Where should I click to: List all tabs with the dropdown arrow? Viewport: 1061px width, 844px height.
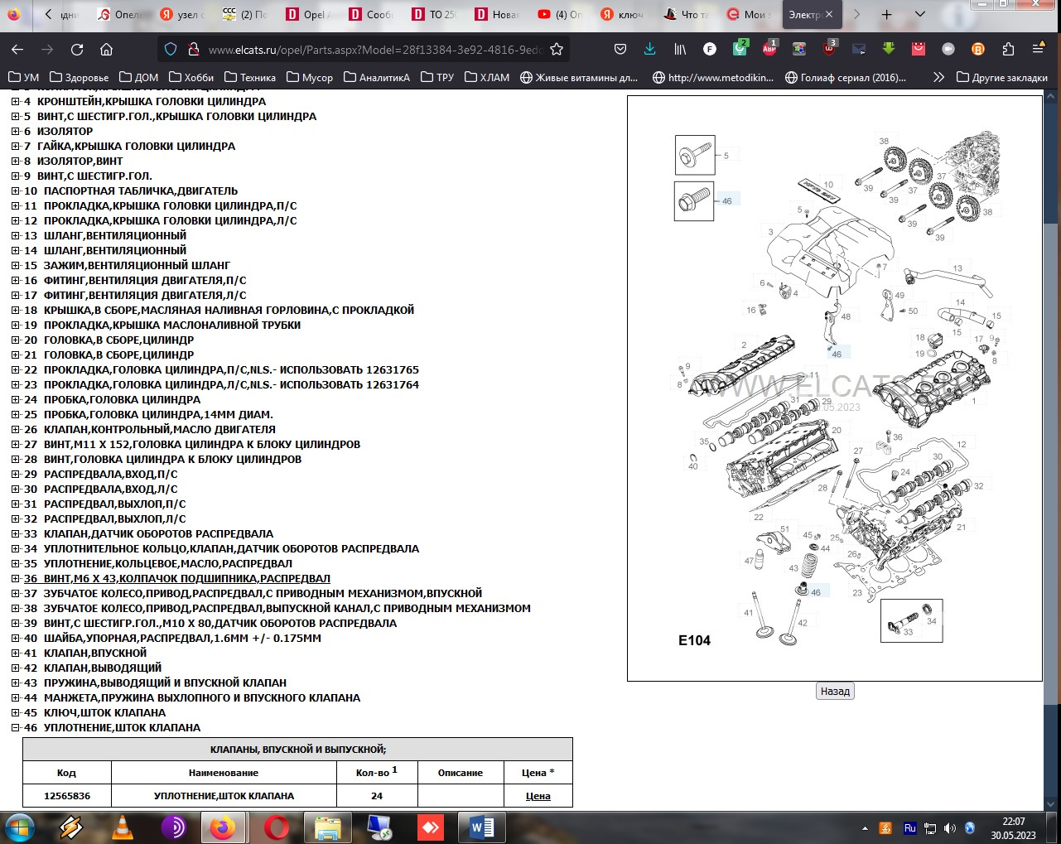(x=920, y=14)
